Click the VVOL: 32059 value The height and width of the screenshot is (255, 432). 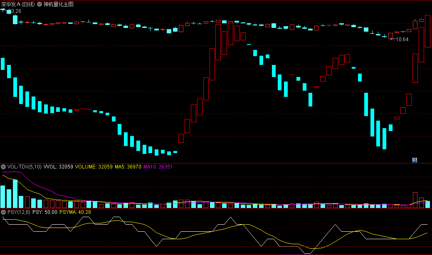point(58,167)
